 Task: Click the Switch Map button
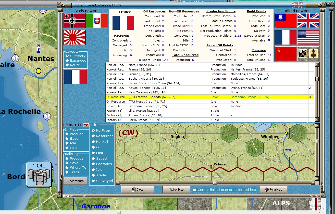[x=176, y=190]
